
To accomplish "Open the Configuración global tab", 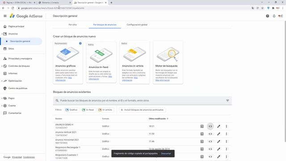I will [137, 25].
